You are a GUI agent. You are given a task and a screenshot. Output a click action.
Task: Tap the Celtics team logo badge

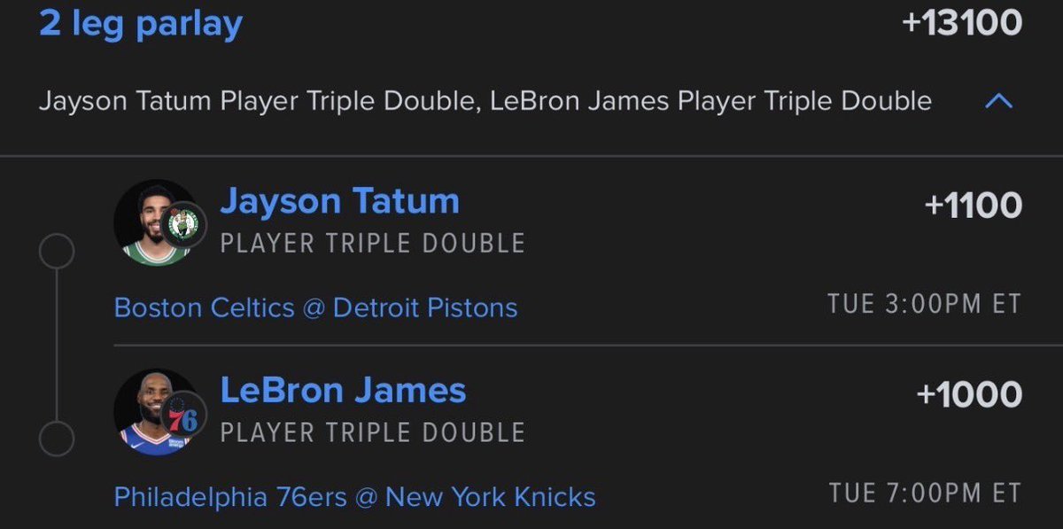coord(184,225)
